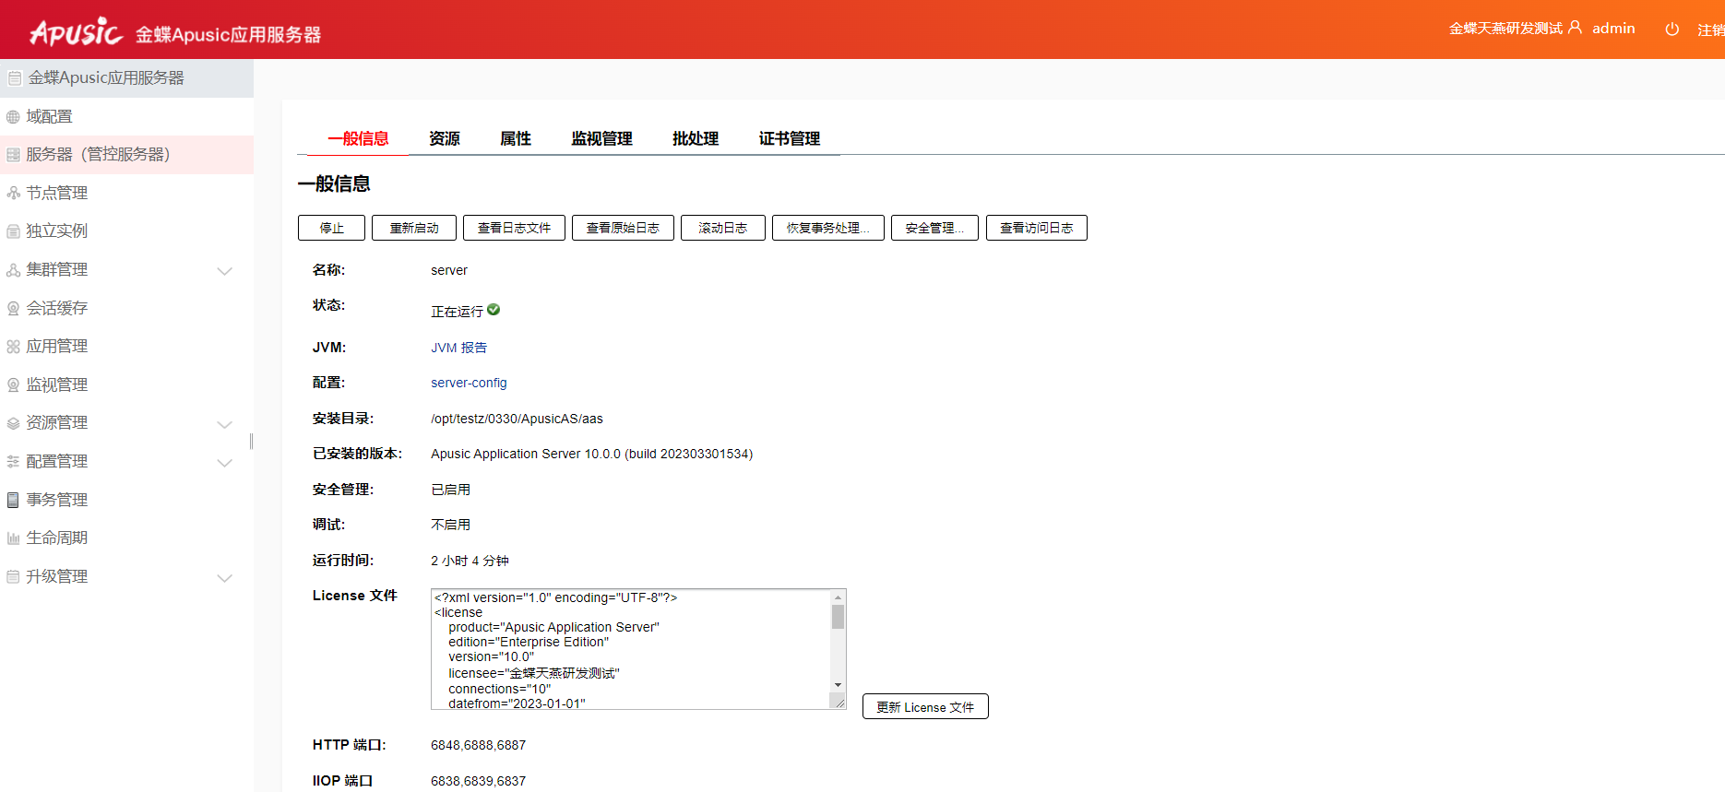Click the License textarea scrollbar down arrow

coord(838,685)
